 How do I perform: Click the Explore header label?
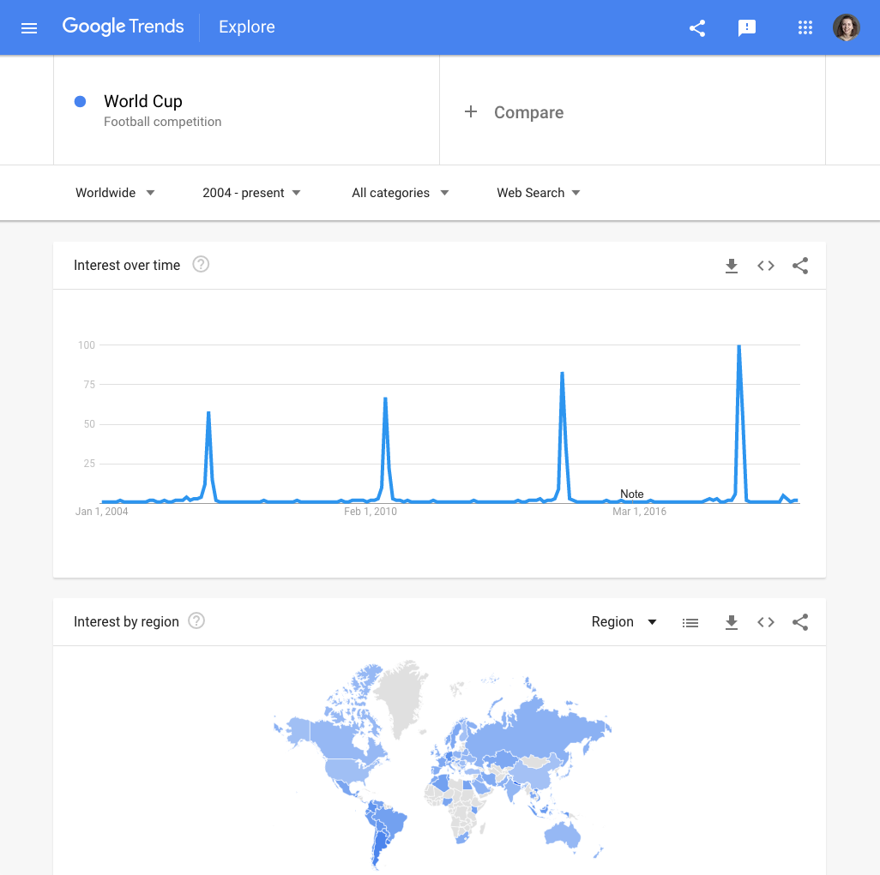pos(247,27)
